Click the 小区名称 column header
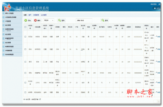This screenshot has width=163, height=107. (30, 27)
